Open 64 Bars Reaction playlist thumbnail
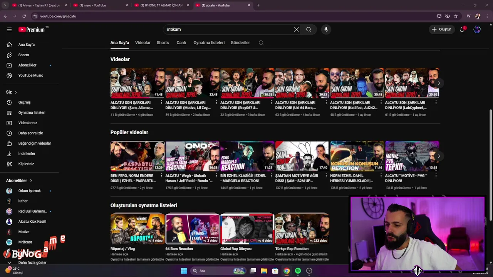493x277 pixels. click(x=192, y=229)
